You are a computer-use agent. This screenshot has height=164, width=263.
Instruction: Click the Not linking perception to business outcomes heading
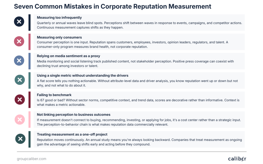point(74,115)
